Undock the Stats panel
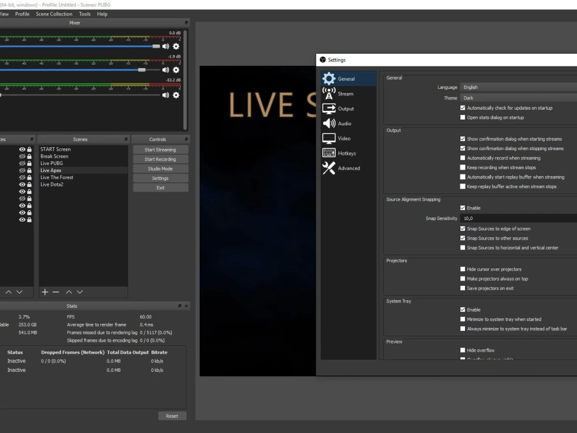The width and height of the screenshot is (577, 433). click(179, 306)
